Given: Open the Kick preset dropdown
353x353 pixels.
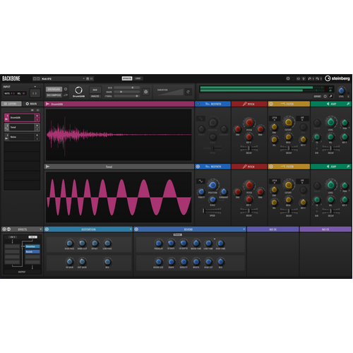Looking at the screenshot, I should pyautogui.click(x=83, y=78).
